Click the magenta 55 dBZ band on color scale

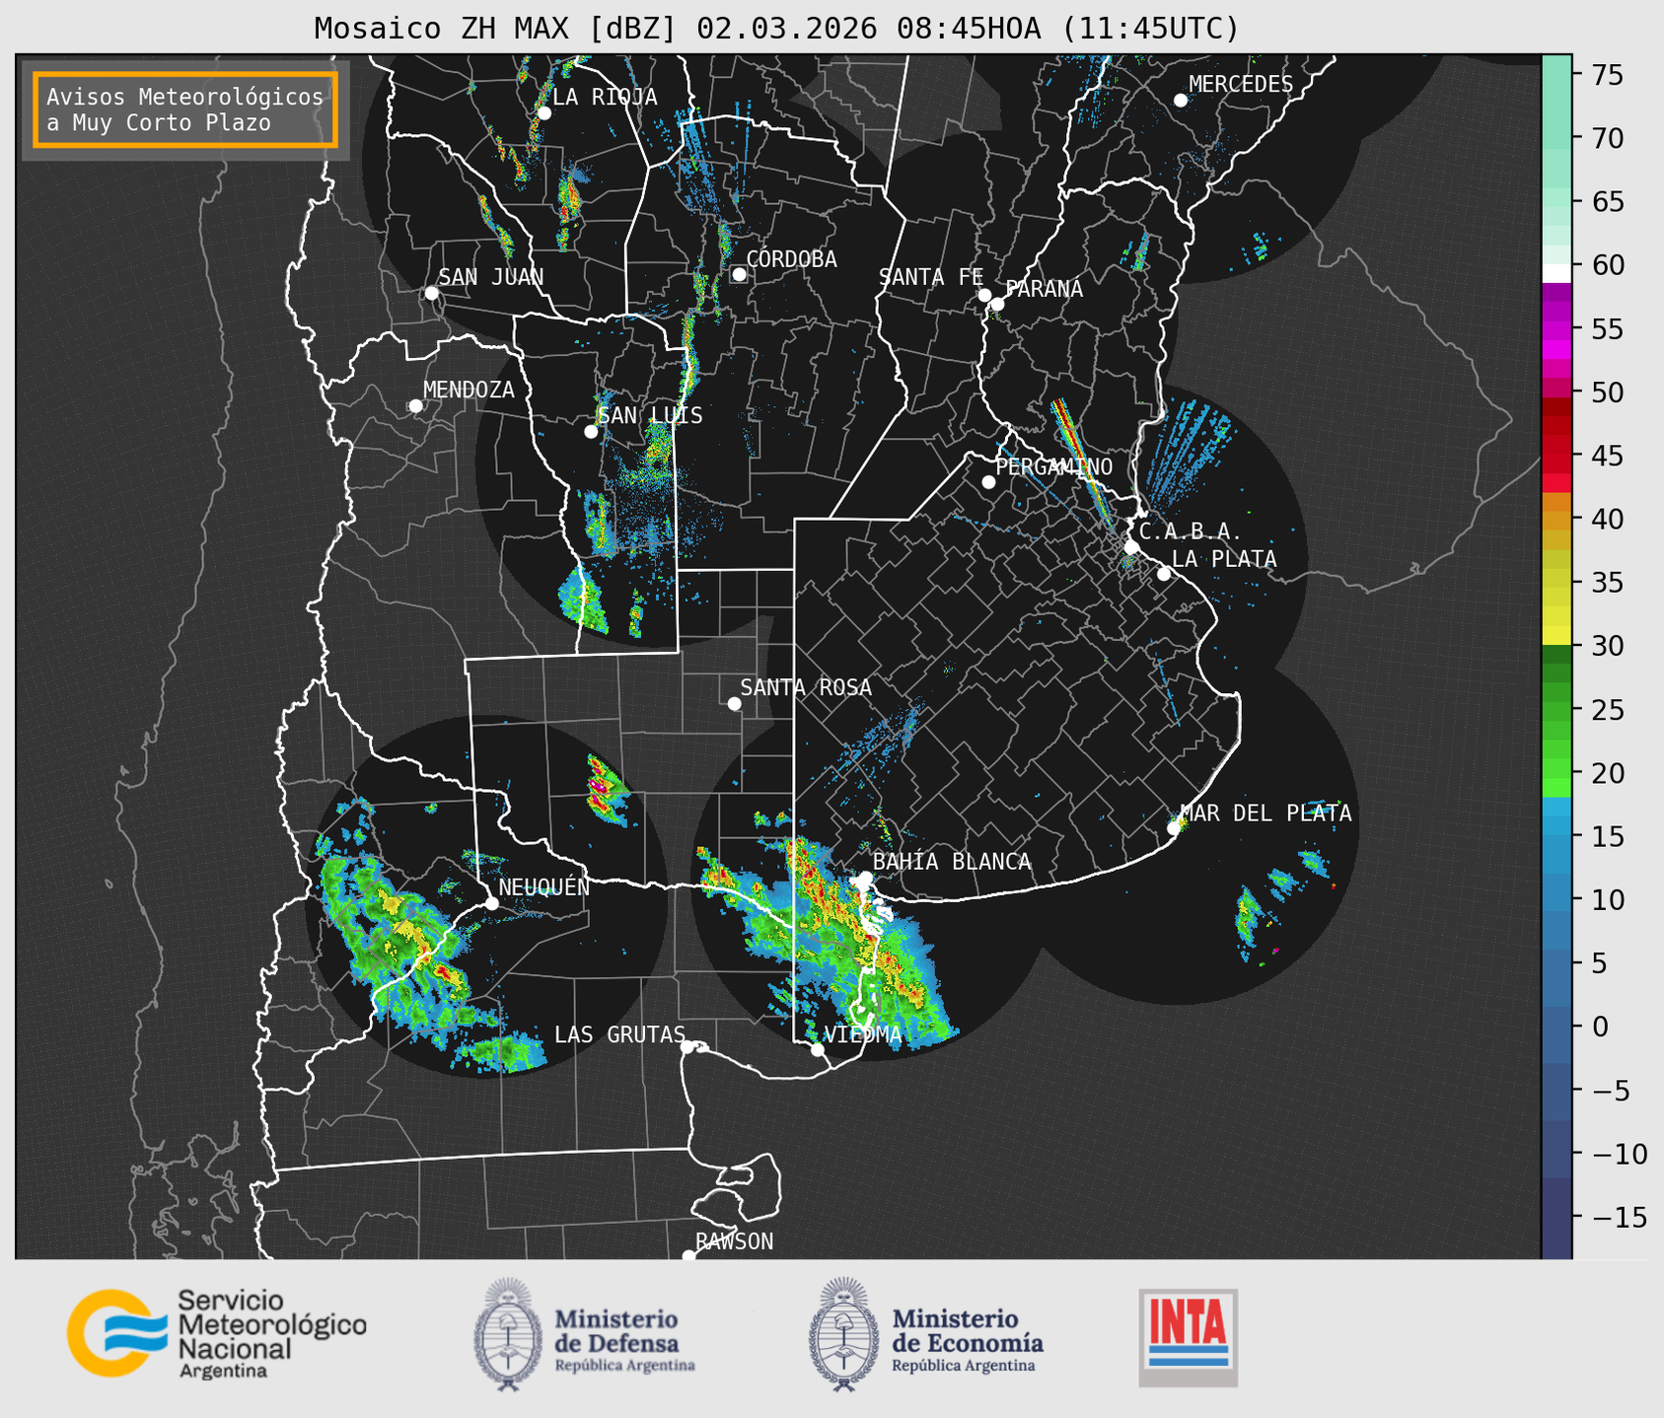tap(1556, 330)
